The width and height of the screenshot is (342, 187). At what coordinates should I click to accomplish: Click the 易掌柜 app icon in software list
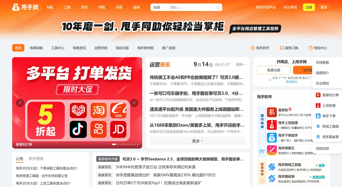click(x=272, y=112)
